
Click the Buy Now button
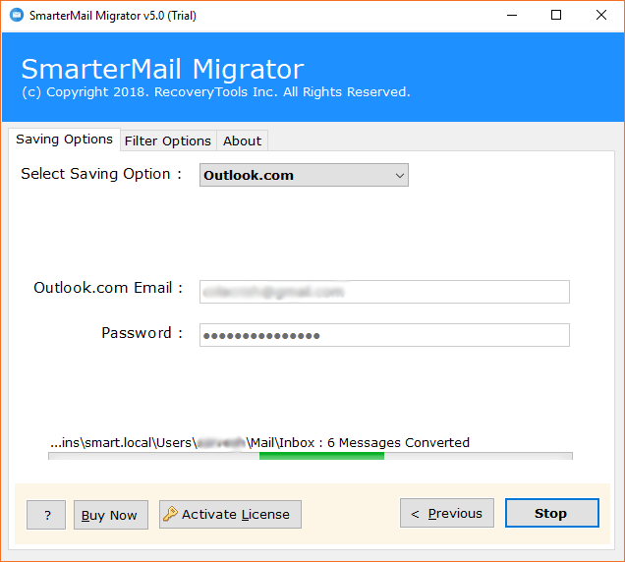click(x=111, y=515)
